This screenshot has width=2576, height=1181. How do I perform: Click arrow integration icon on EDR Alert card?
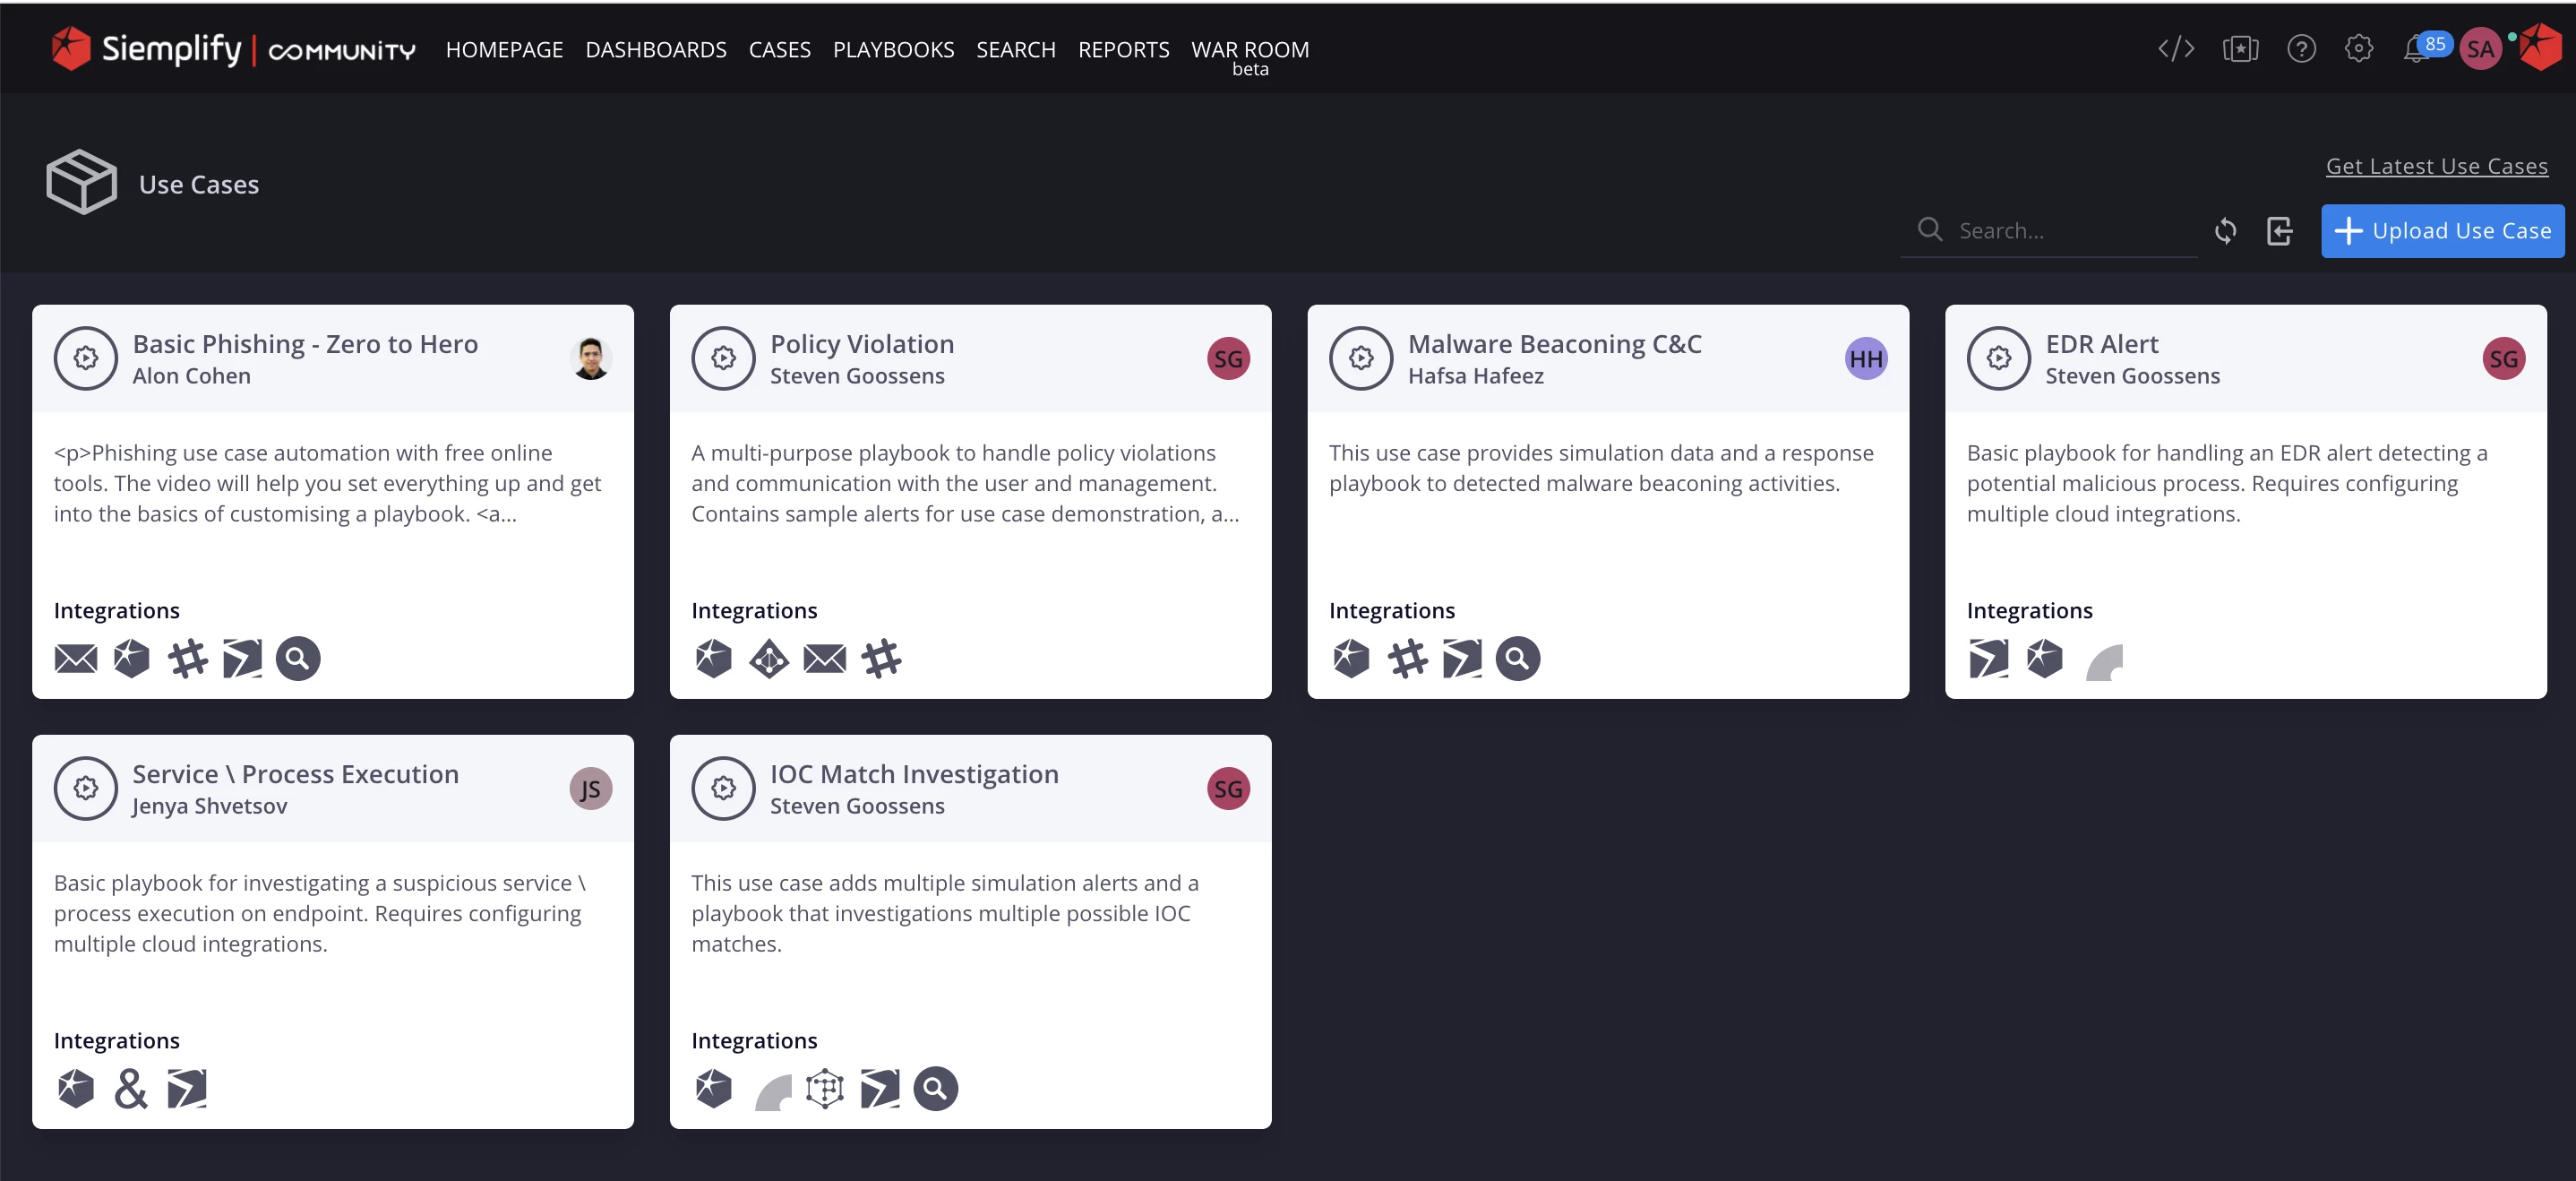click(x=1989, y=659)
